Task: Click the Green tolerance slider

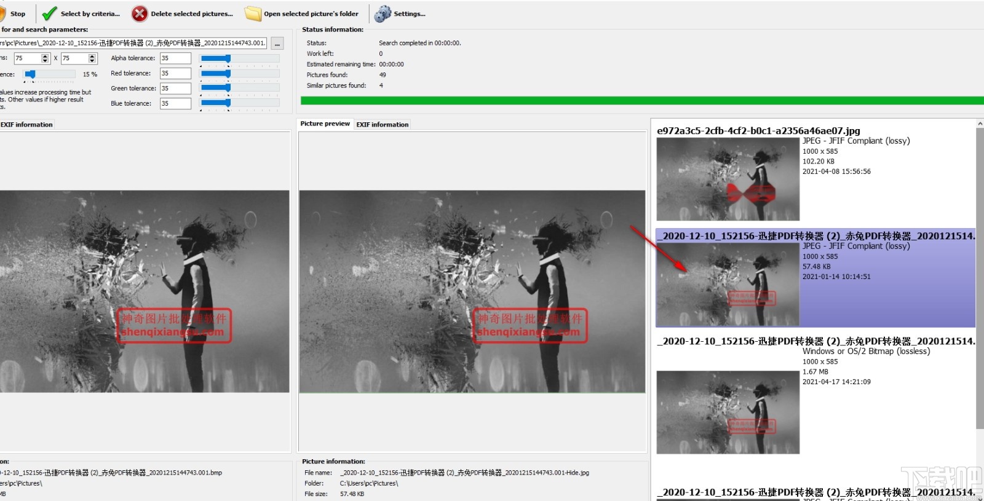Action: (240, 89)
